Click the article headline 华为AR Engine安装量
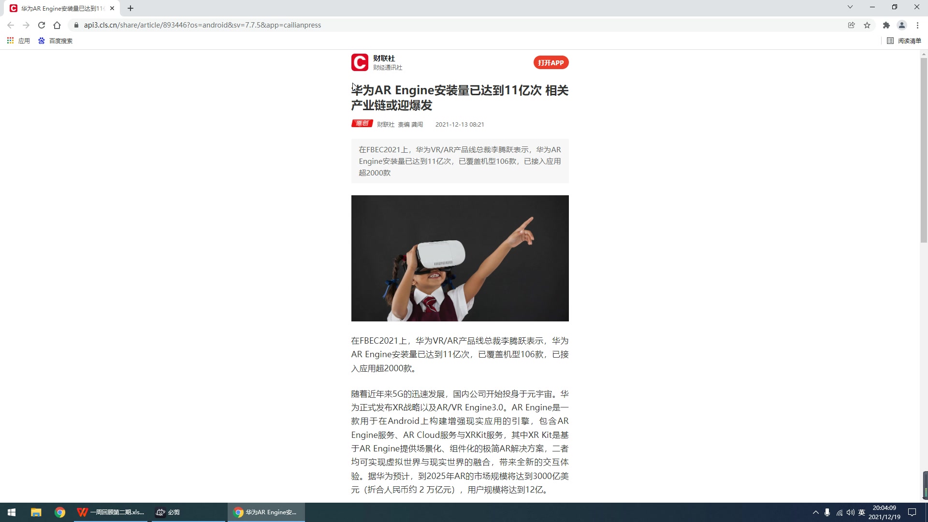This screenshot has height=522, width=928. (460, 98)
